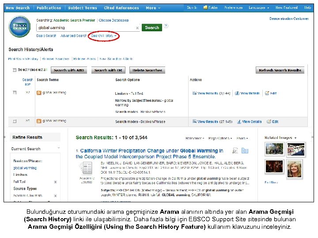
Task: Open the New Features! link
Action: [x=286, y=7]
